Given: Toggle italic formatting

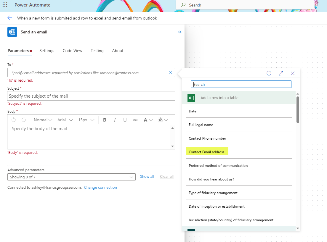Looking at the screenshot, I should pyautogui.click(x=115, y=120).
